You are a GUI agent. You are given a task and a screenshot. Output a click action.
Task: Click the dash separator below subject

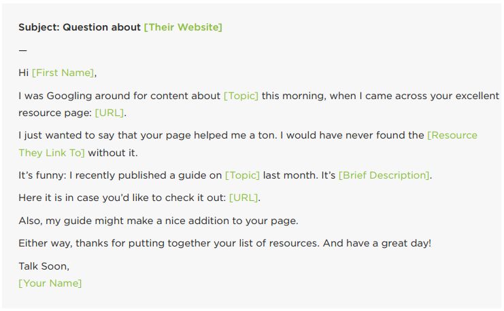tap(23, 50)
